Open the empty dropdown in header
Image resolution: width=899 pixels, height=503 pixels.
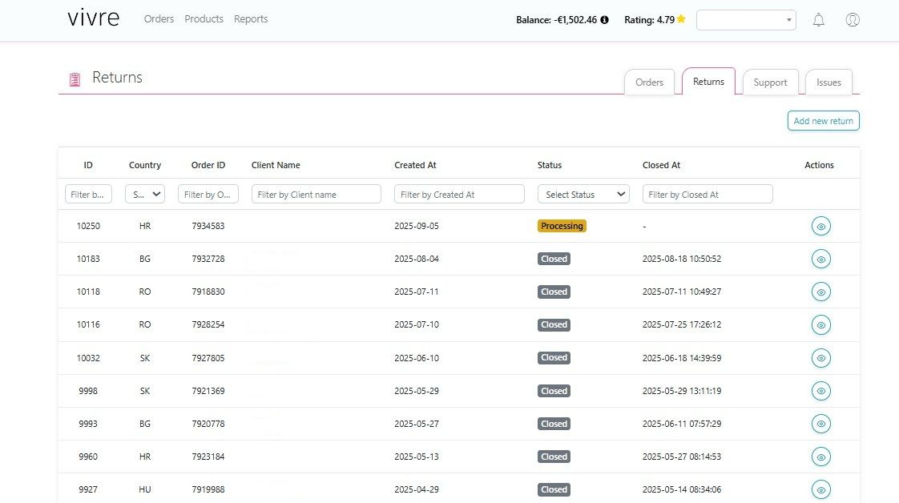[746, 20]
